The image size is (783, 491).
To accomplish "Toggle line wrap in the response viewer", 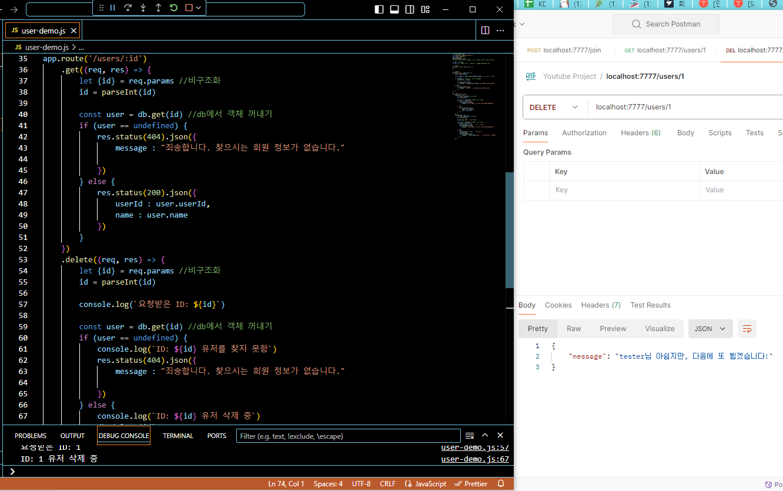I will point(747,329).
